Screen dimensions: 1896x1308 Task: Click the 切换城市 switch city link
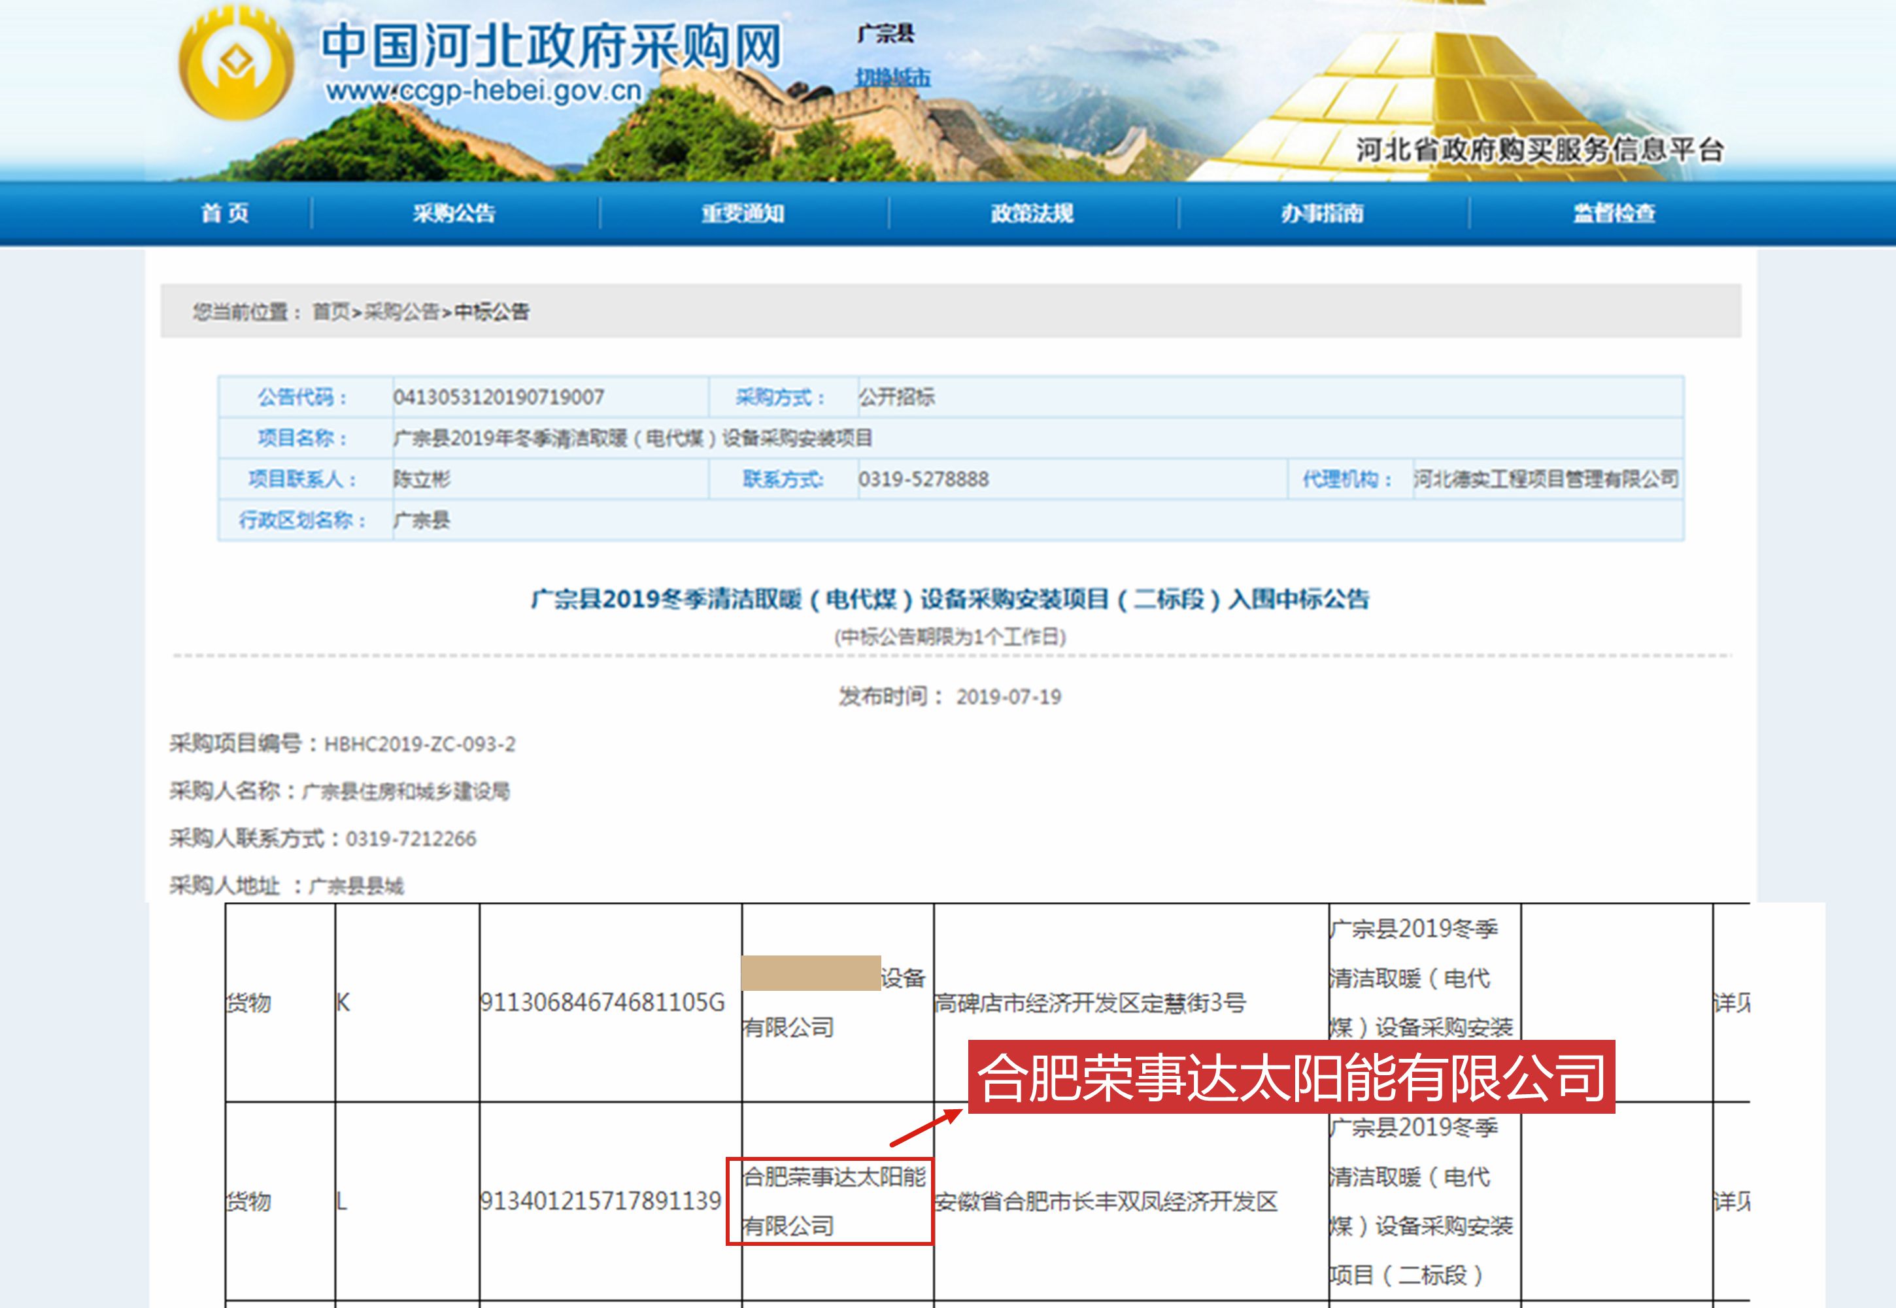[892, 78]
